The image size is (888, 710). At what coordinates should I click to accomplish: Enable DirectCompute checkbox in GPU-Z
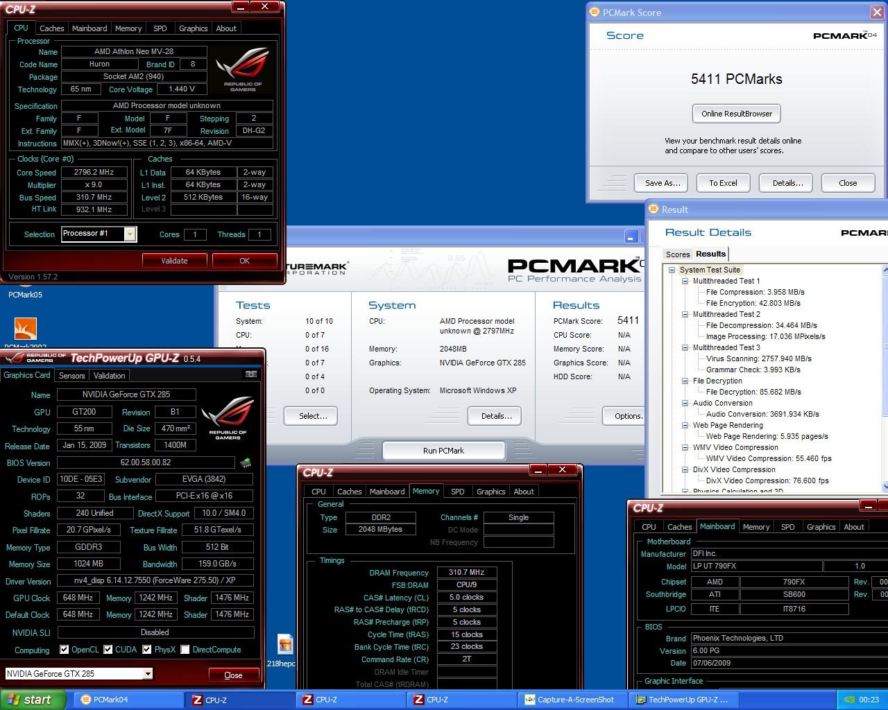[x=185, y=650]
